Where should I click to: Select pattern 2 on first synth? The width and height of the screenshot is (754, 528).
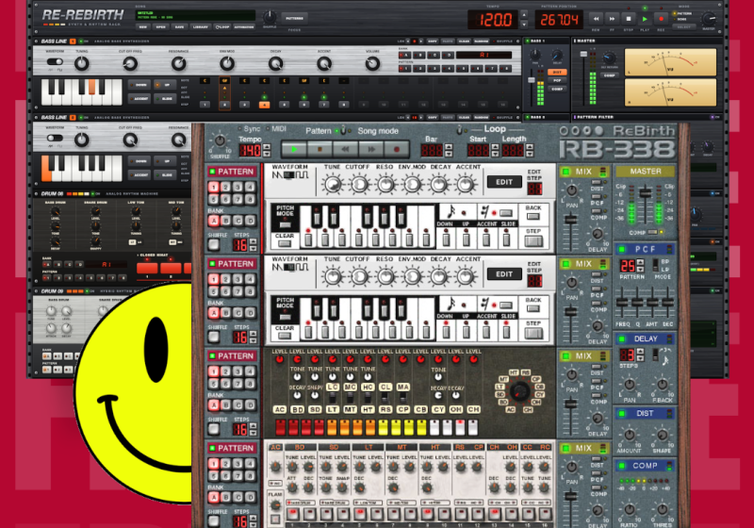[225, 187]
